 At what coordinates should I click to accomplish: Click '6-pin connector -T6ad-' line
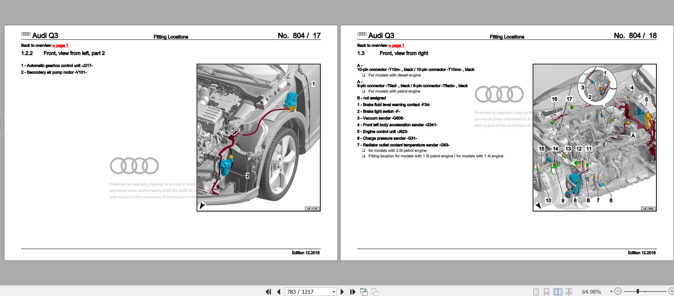[x=413, y=86]
